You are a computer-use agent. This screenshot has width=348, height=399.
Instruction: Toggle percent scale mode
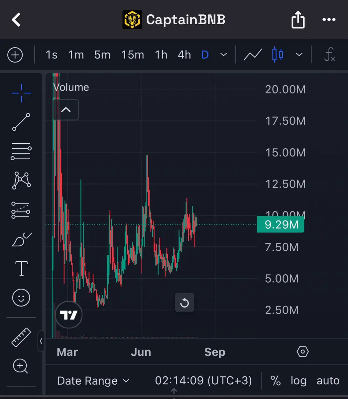pos(276,381)
